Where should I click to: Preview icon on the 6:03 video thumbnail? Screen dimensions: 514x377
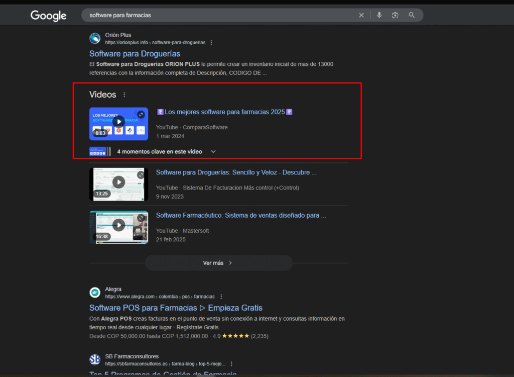point(141,115)
